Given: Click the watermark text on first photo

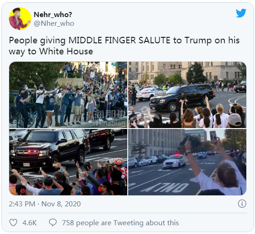Looking at the screenshot, I should 111,119.
